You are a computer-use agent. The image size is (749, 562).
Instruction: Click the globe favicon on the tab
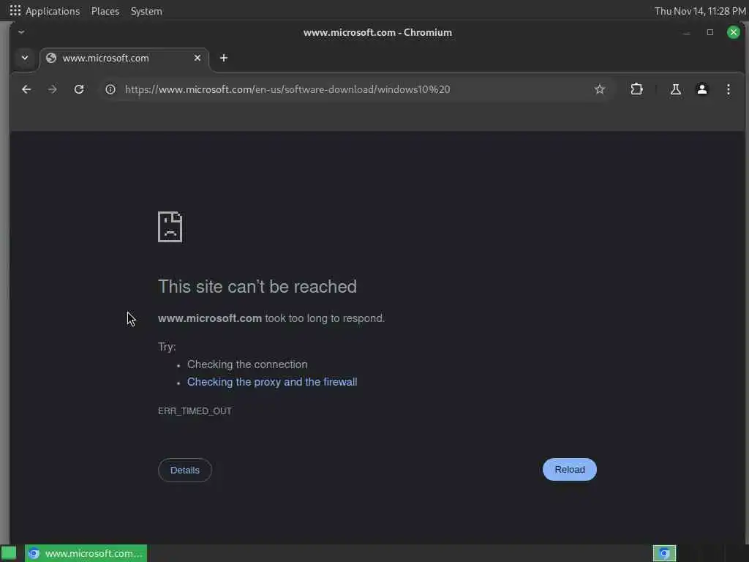(x=51, y=59)
